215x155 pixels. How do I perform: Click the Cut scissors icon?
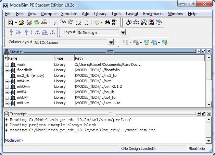(55, 22)
